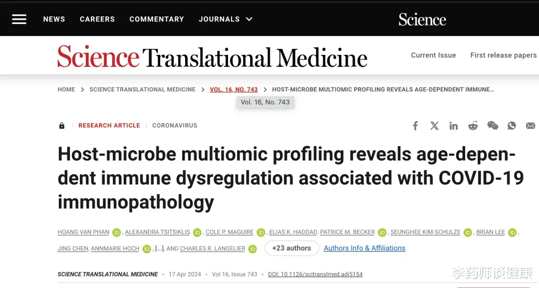The width and height of the screenshot is (539, 288).
Task: Open the hamburger navigation menu
Action: [x=19, y=19]
